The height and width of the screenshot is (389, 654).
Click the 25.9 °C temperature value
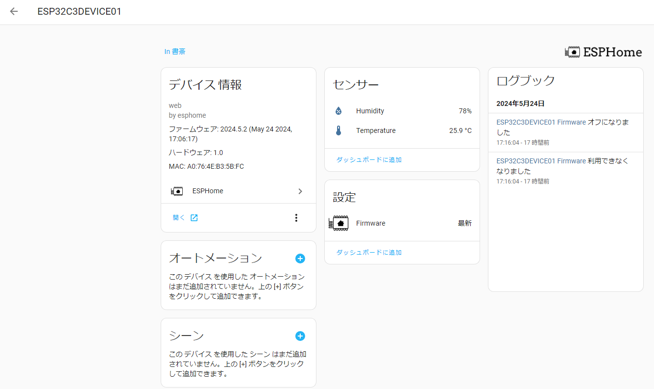(460, 131)
